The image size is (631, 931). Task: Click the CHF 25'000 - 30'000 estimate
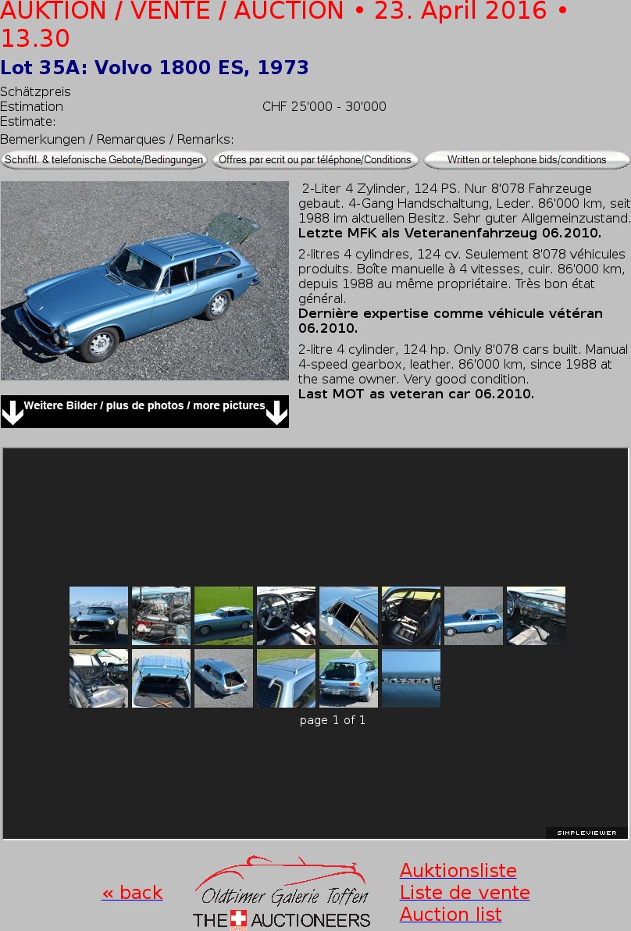[324, 106]
